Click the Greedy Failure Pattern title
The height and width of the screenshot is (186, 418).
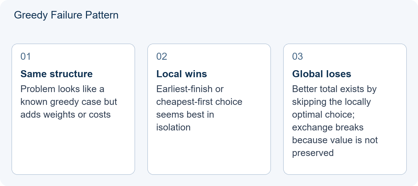pos(66,15)
